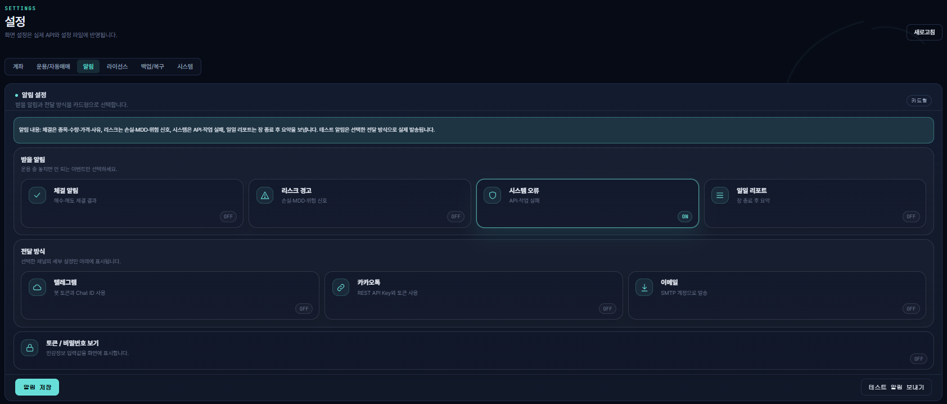Go to the 백업/복구 tab
This screenshot has height=404, width=947.
tap(152, 66)
